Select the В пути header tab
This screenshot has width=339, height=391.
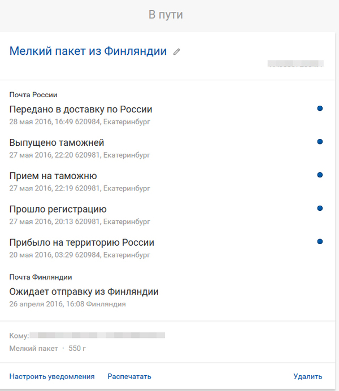(x=166, y=15)
